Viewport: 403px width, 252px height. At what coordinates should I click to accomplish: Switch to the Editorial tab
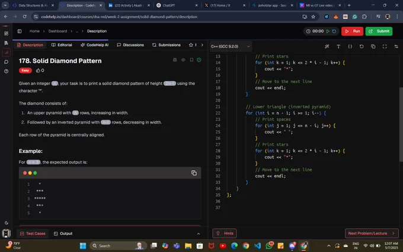(x=62, y=45)
